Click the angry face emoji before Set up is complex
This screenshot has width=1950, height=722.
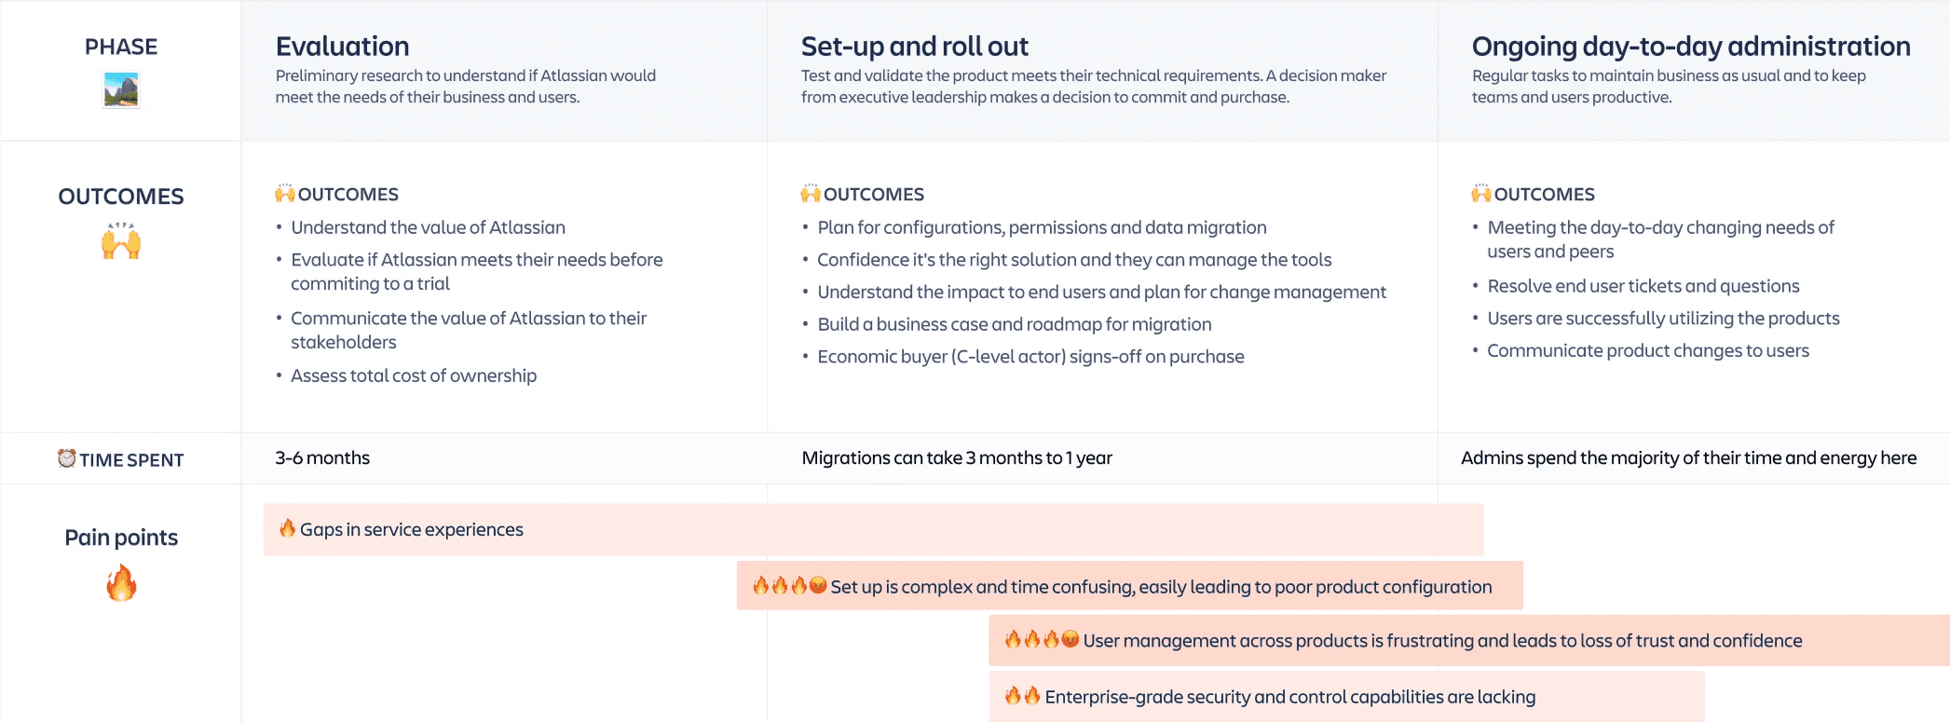pos(818,585)
